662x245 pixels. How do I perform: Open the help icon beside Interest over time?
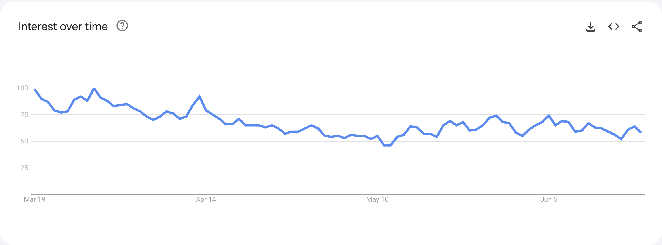pos(122,26)
